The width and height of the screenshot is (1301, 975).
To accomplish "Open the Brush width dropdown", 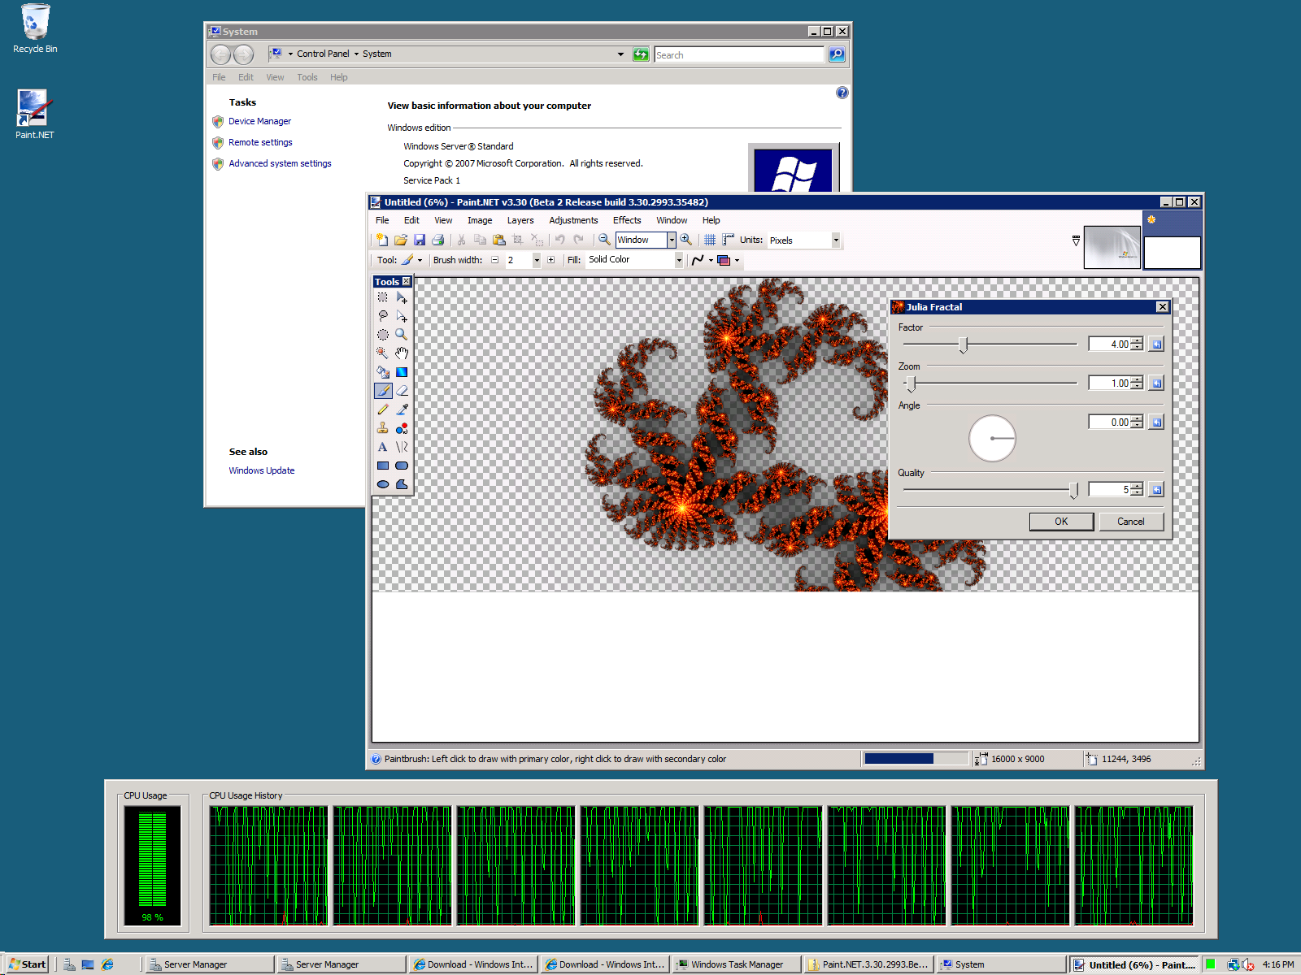I will point(537,261).
